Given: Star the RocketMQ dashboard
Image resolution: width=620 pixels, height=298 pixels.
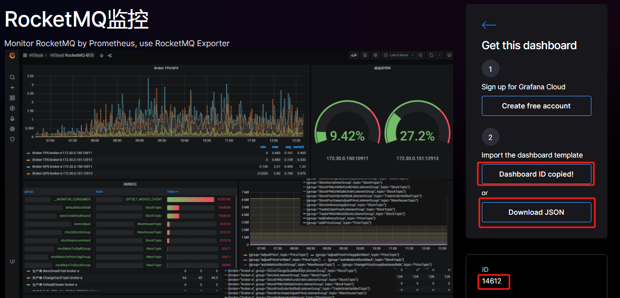Looking at the screenshot, I should coord(101,55).
